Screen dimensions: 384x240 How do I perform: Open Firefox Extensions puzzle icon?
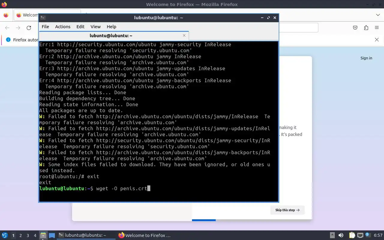tap(366, 28)
